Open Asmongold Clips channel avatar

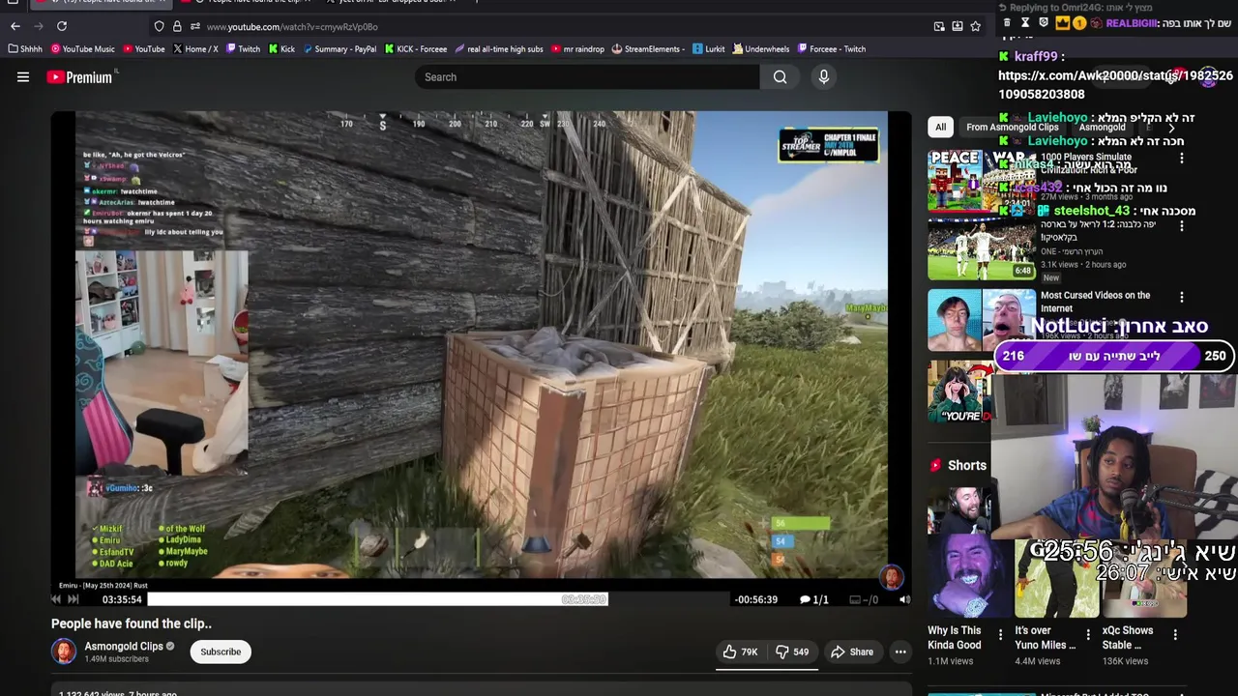tap(64, 652)
